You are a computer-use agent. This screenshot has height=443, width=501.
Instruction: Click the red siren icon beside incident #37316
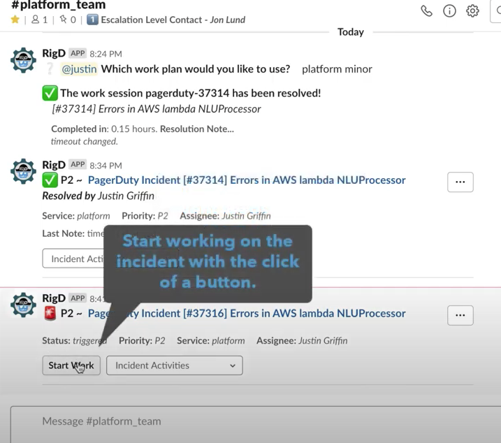pos(50,314)
